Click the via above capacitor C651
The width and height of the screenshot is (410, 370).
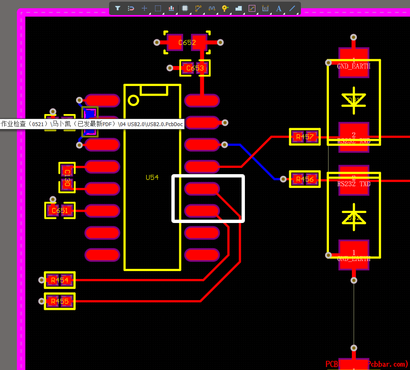53,200
